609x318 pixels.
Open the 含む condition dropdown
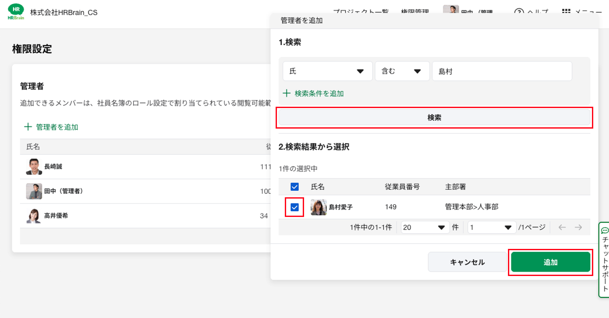point(402,71)
